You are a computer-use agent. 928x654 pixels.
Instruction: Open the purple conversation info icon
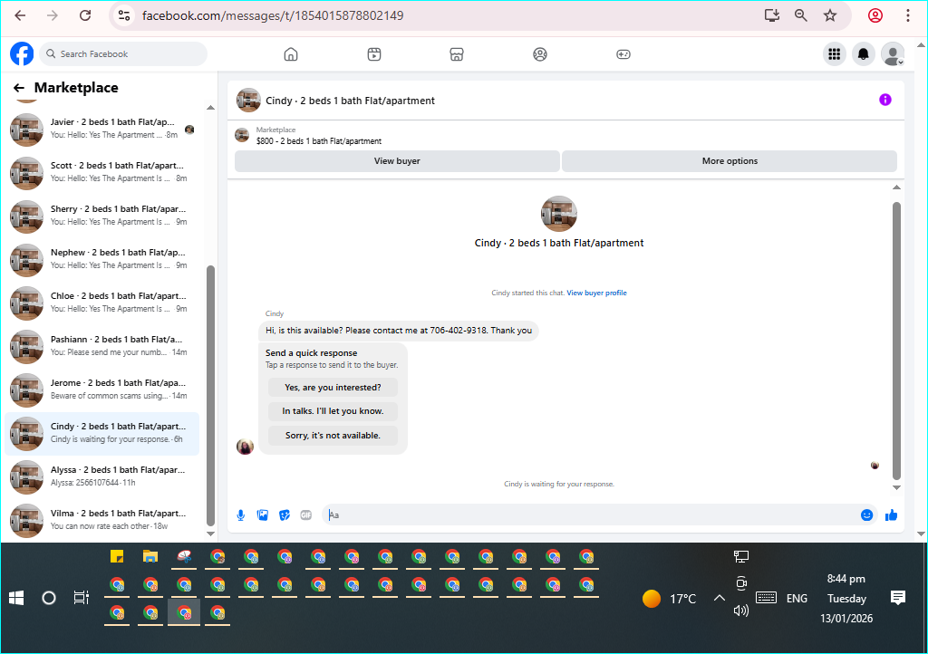click(x=884, y=100)
